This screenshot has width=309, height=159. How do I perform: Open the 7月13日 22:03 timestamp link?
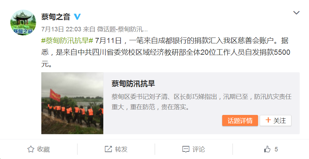click(x=61, y=29)
